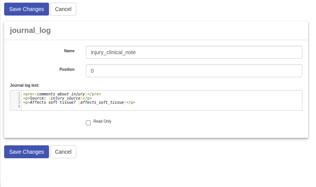Place cursor on the comments_about_injury code line
This screenshot has width=316, height=187.
(x=62, y=94)
